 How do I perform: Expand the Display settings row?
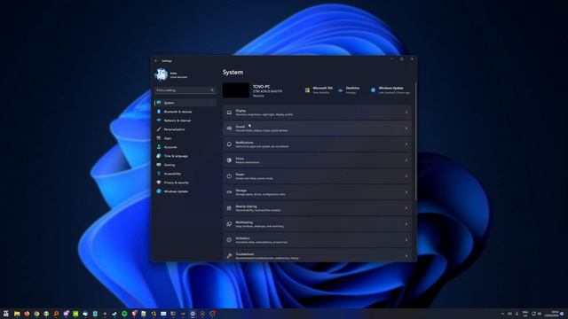pos(318,113)
